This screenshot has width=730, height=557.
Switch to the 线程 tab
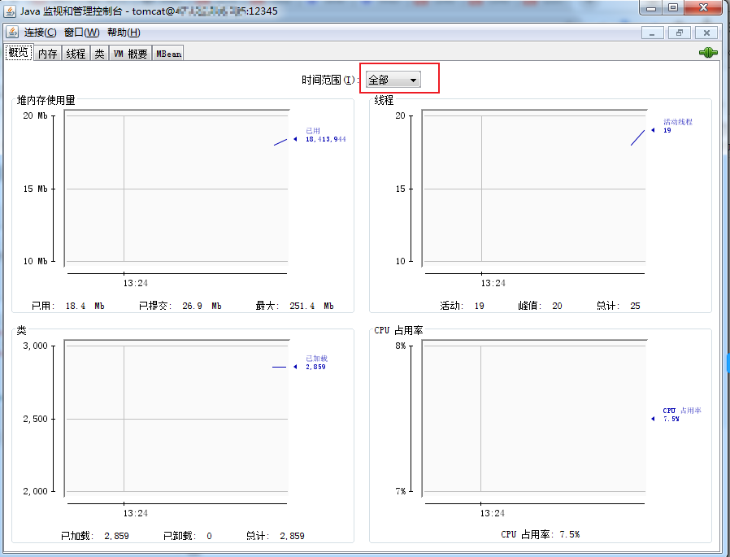(76, 54)
